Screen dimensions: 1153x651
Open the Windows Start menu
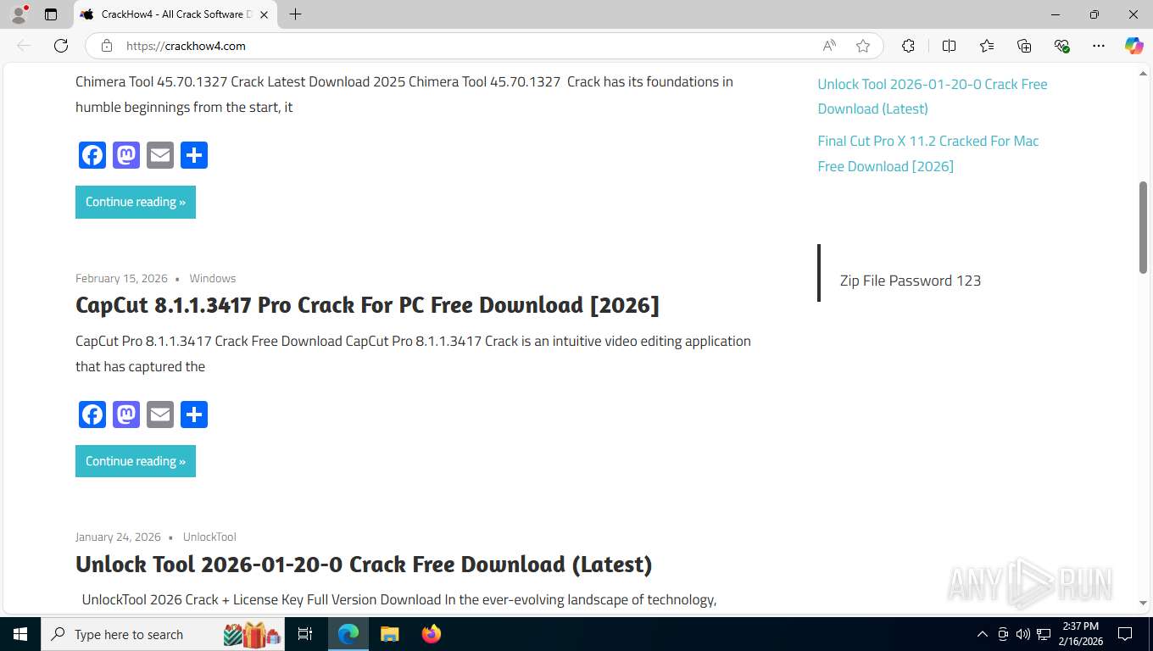pos(20,634)
